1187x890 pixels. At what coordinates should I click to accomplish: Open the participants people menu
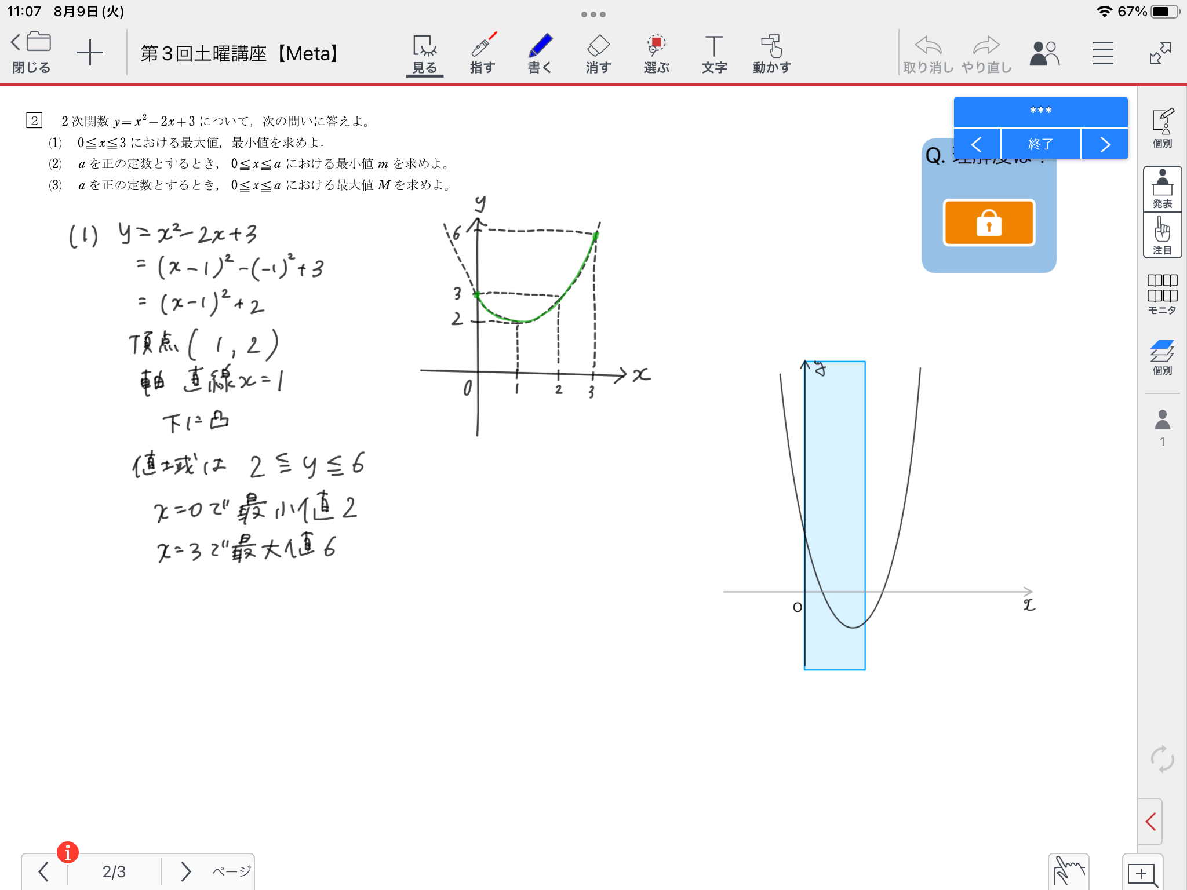[x=1044, y=53]
